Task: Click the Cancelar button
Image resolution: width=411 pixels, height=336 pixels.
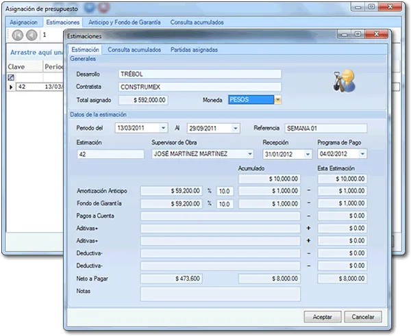Action: pyautogui.click(x=363, y=317)
